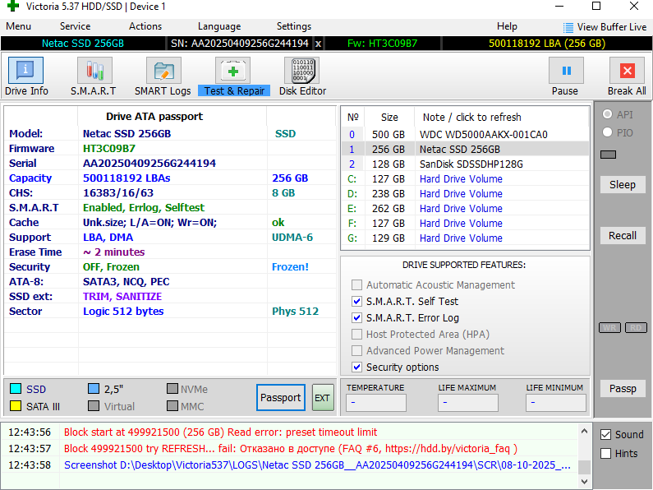
Task: Open the Service menu
Action: click(x=76, y=26)
